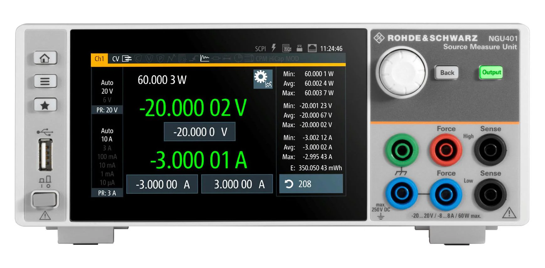Tap the dimmed clock timer icon
This screenshot has height=268, width=545.
(x=238, y=59)
